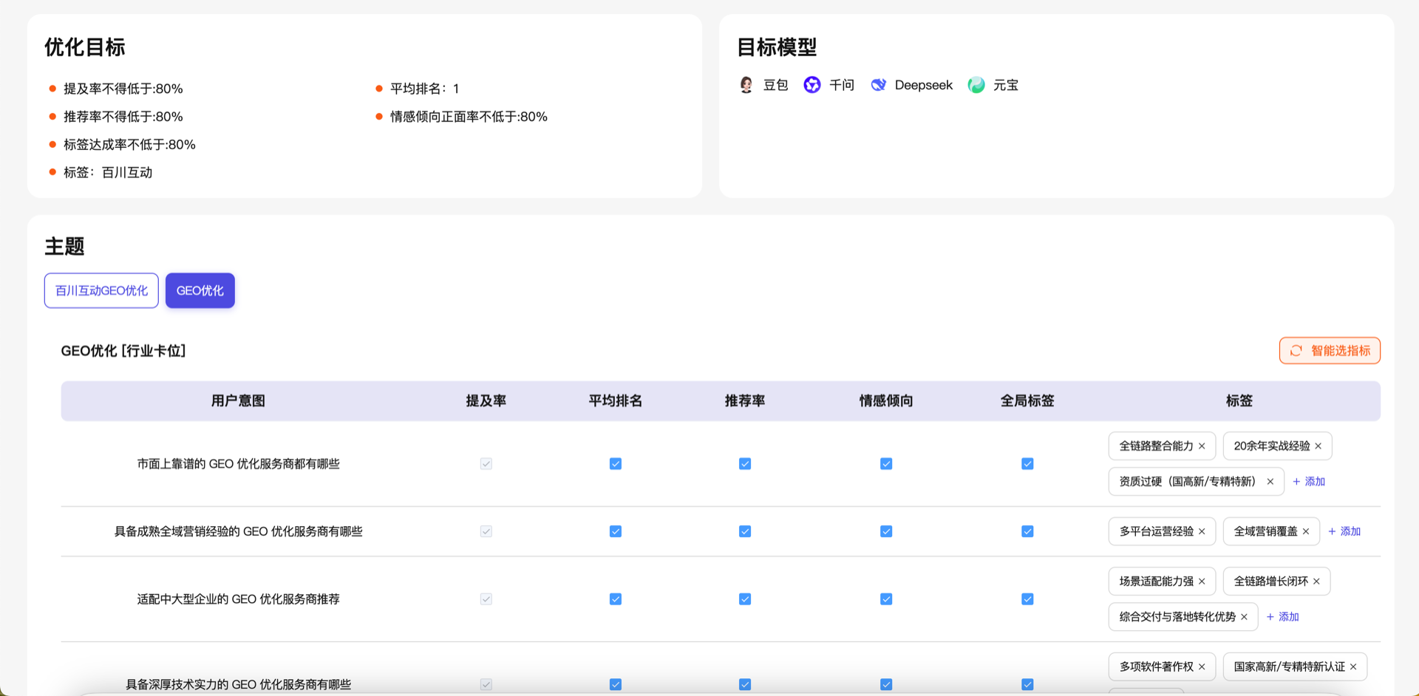This screenshot has height=696, width=1419.
Task: Click 适配中大型企业的 GEO 优化服务商推荐 text
Action: [x=238, y=599]
